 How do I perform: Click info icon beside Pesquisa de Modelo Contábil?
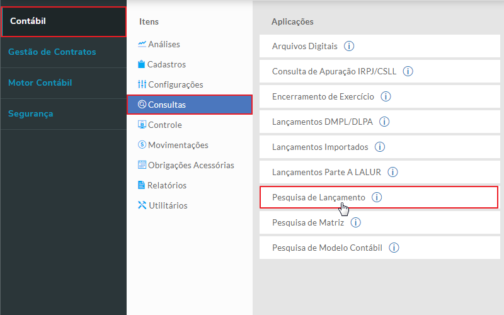pos(394,248)
